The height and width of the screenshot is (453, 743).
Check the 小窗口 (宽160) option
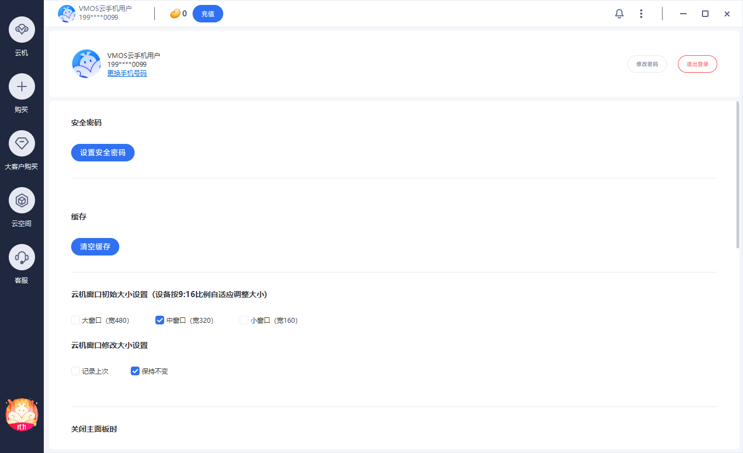coord(244,320)
